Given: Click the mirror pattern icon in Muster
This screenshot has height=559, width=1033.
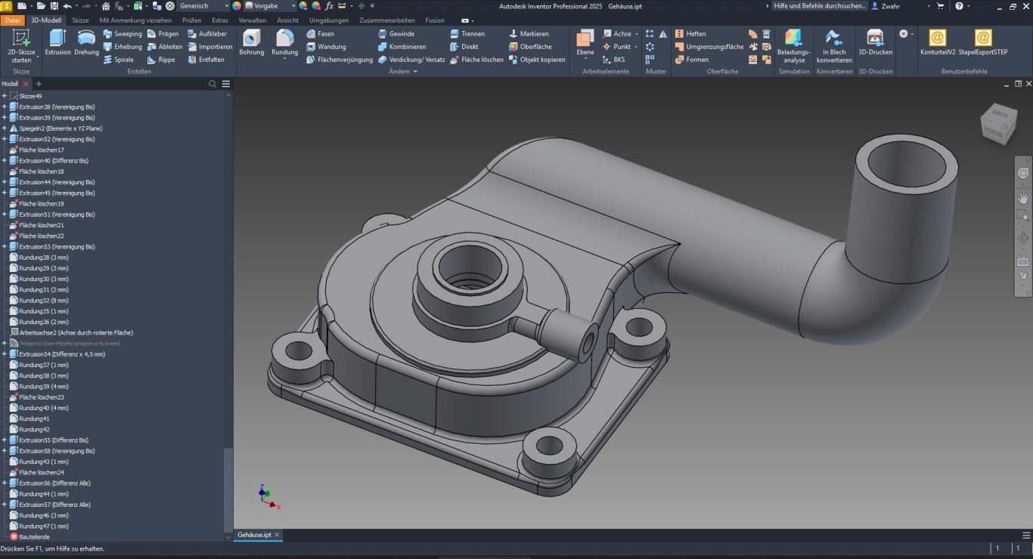Looking at the screenshot, I should [x=663, y=34].
